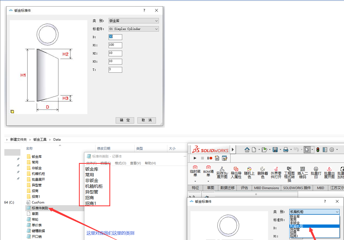Select the 机箱机柜 folder in file list
The height and width of the screenshot is (240, 344).
(x=38, y=174)
